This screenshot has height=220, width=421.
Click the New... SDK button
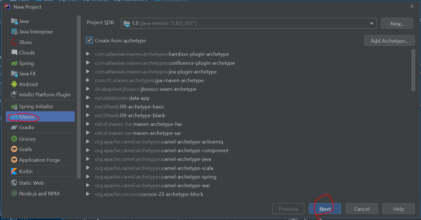[397, 24]
